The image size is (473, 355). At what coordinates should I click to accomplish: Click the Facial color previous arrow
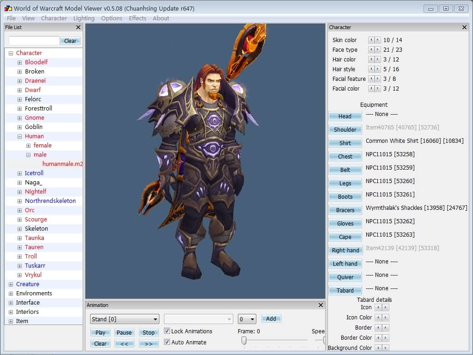[x=371, y=88]
